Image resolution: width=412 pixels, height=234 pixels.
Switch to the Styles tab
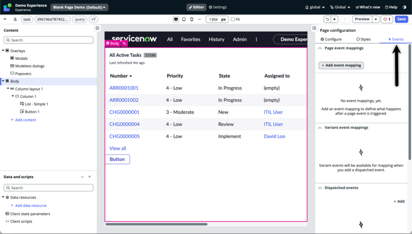click(363, 40)
